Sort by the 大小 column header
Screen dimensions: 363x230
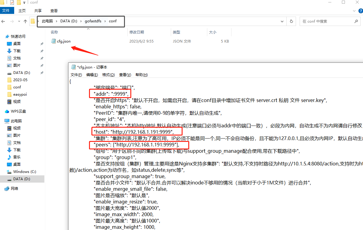212,32
